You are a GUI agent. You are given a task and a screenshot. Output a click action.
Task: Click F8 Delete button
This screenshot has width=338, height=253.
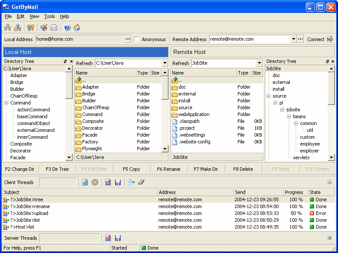pyautogui.click(x=243, y=169)
